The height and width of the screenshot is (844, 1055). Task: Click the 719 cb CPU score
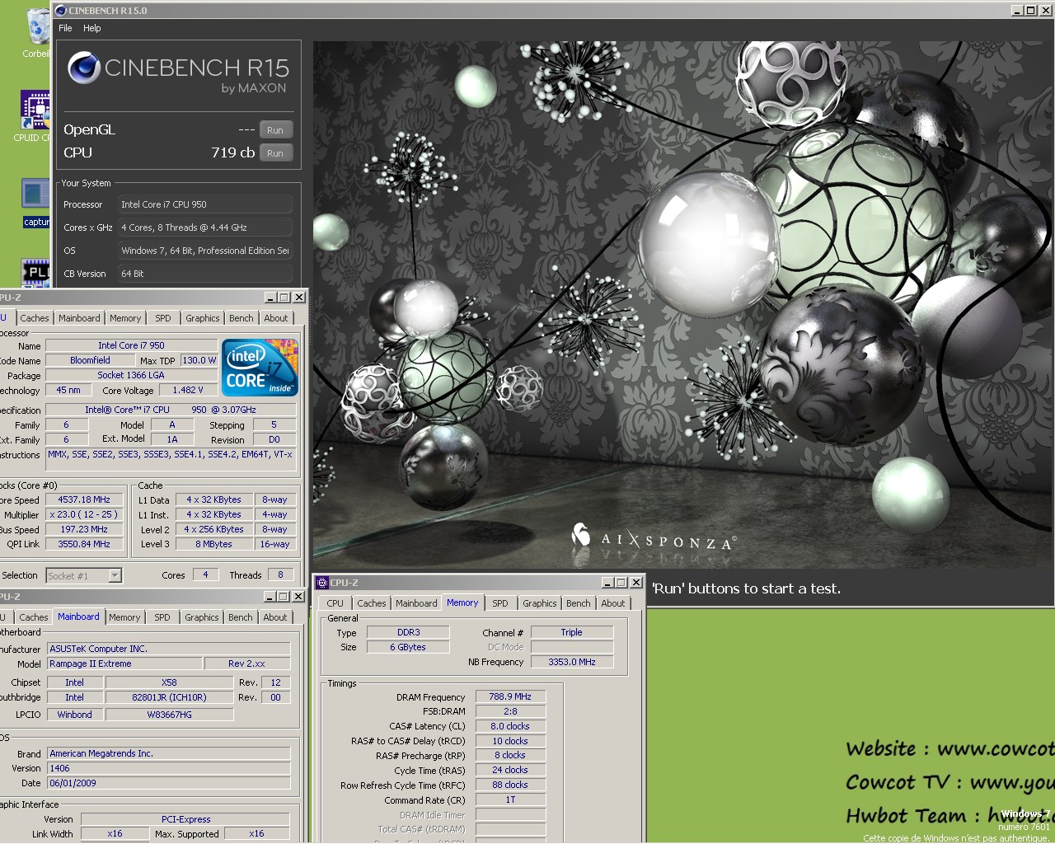point(232,152)
